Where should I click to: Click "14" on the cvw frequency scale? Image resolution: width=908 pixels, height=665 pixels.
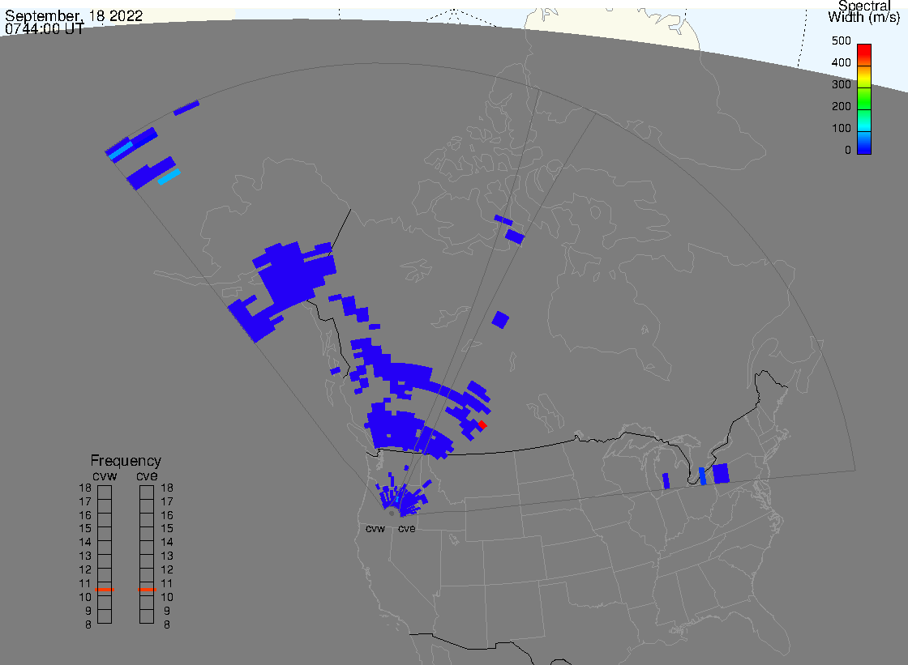tap(85, 543)
